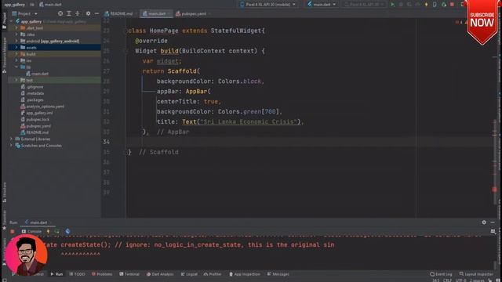
Task: Expand the .dart_tool folder
Action: pyautogui.click(x=16, y=28)
